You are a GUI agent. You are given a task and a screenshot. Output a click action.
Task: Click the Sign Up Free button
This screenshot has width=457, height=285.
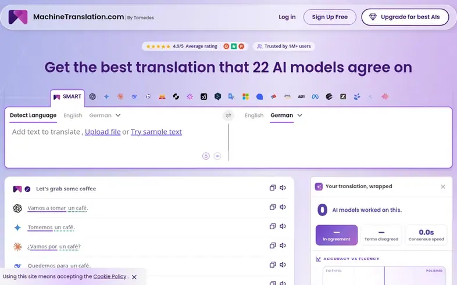(x=330, y=17)
